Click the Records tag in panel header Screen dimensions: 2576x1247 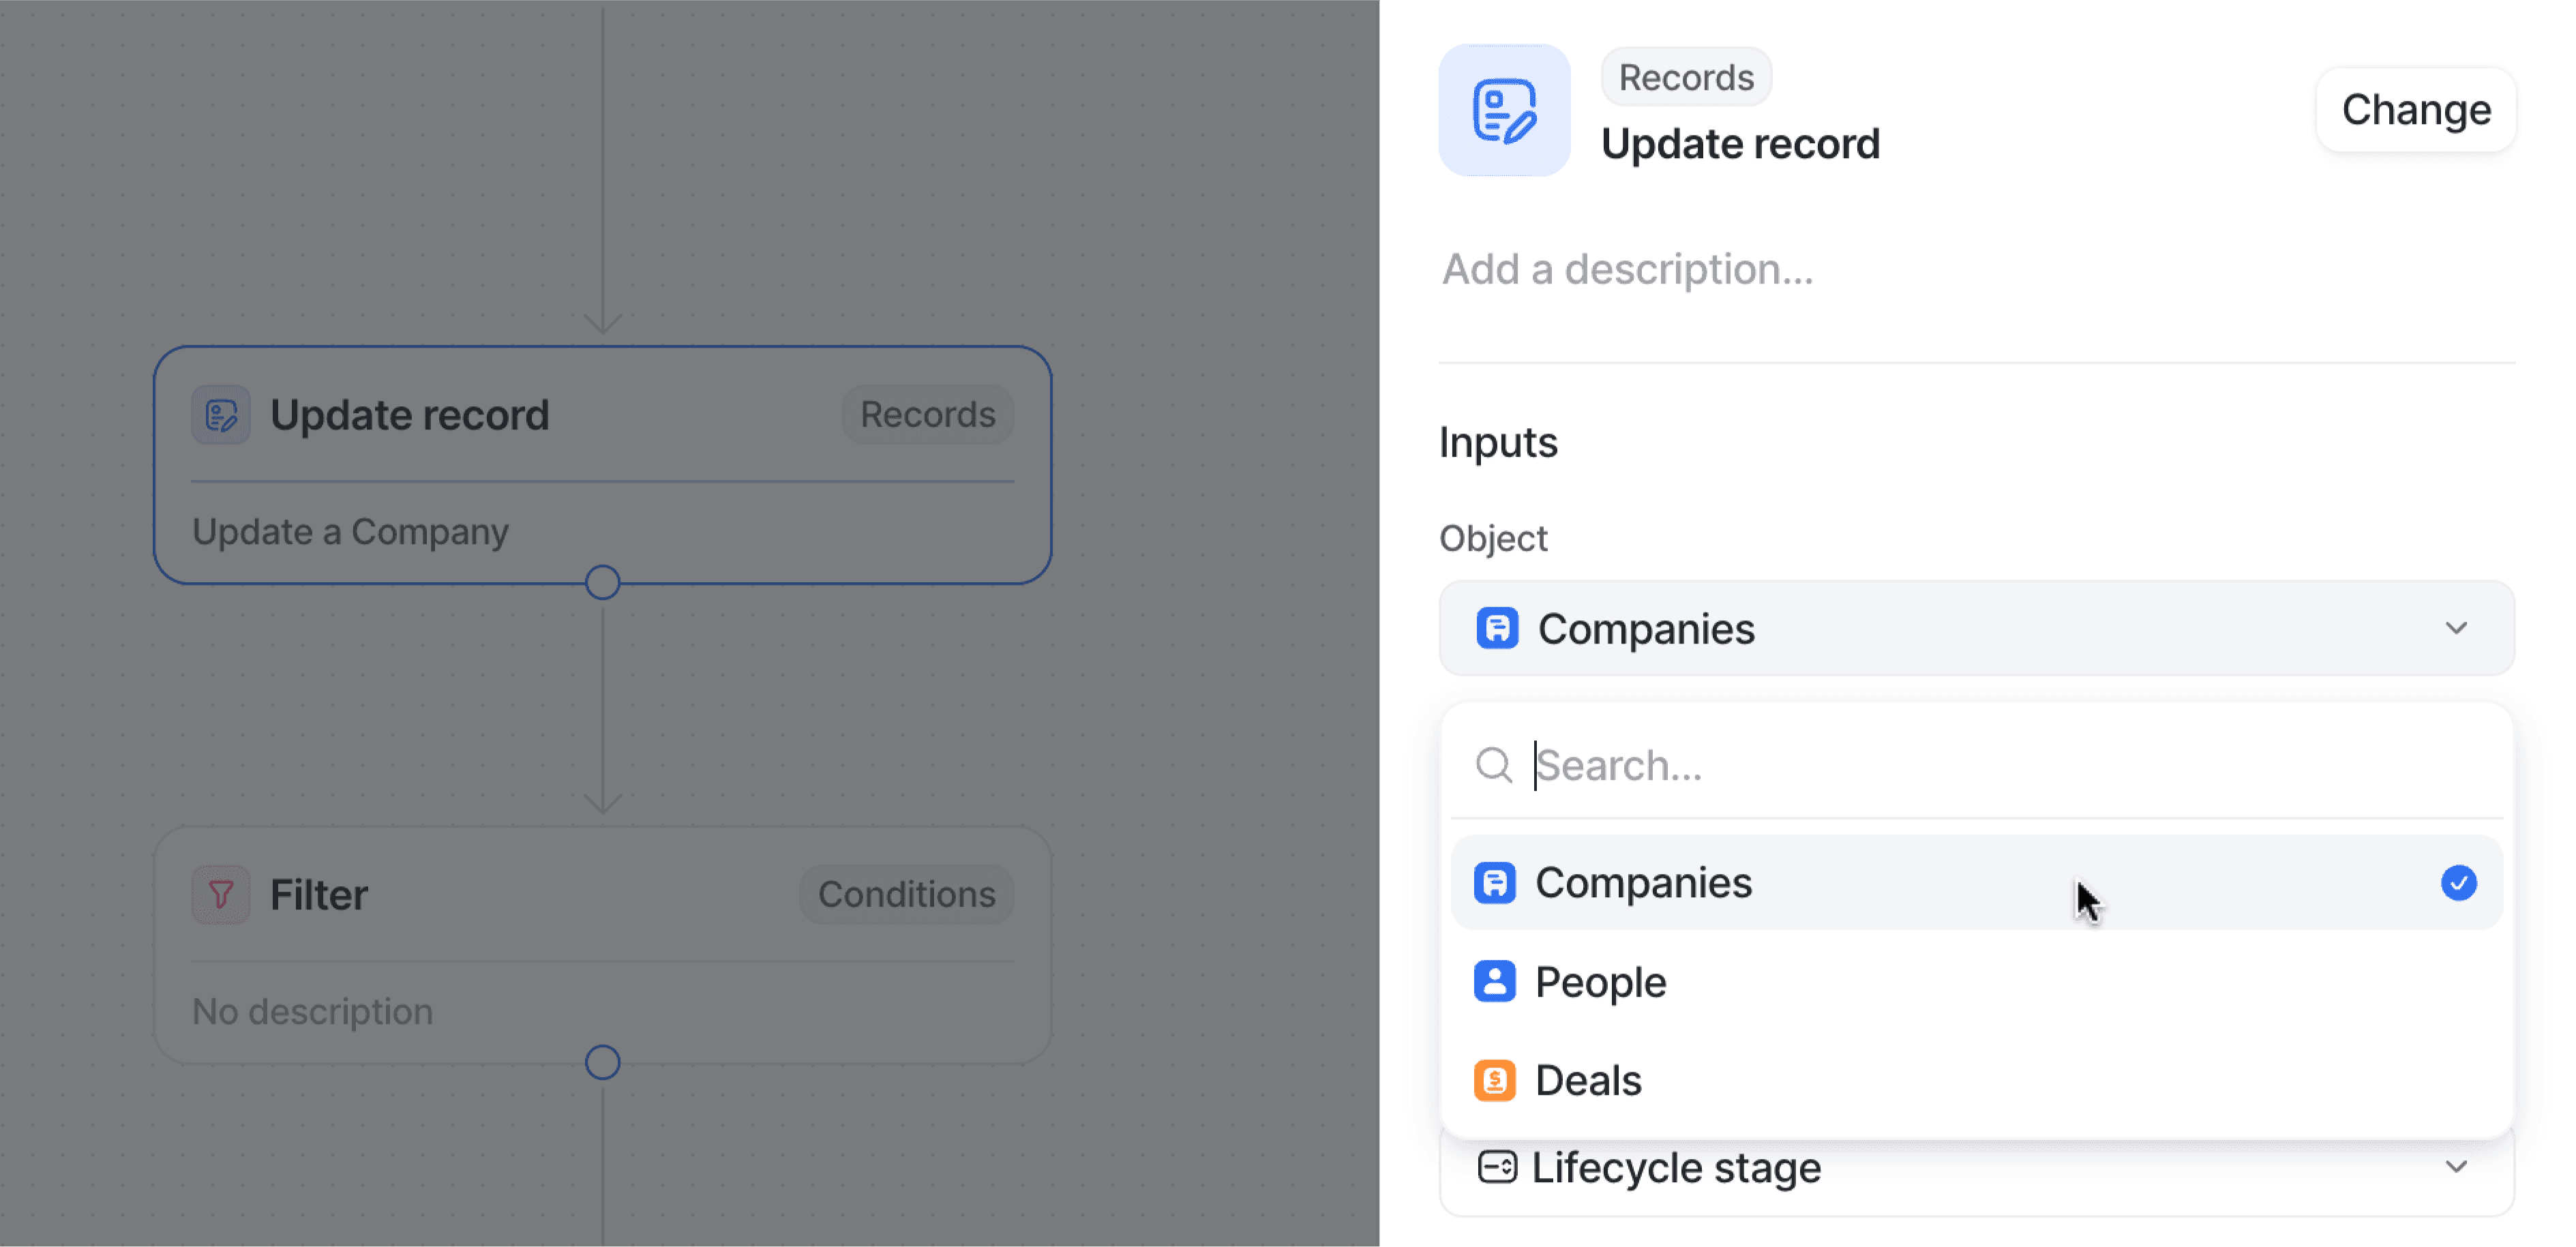pyautogui.click(x=1686, y=77)
